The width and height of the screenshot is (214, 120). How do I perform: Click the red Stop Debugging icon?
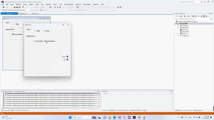pos(58,7)
